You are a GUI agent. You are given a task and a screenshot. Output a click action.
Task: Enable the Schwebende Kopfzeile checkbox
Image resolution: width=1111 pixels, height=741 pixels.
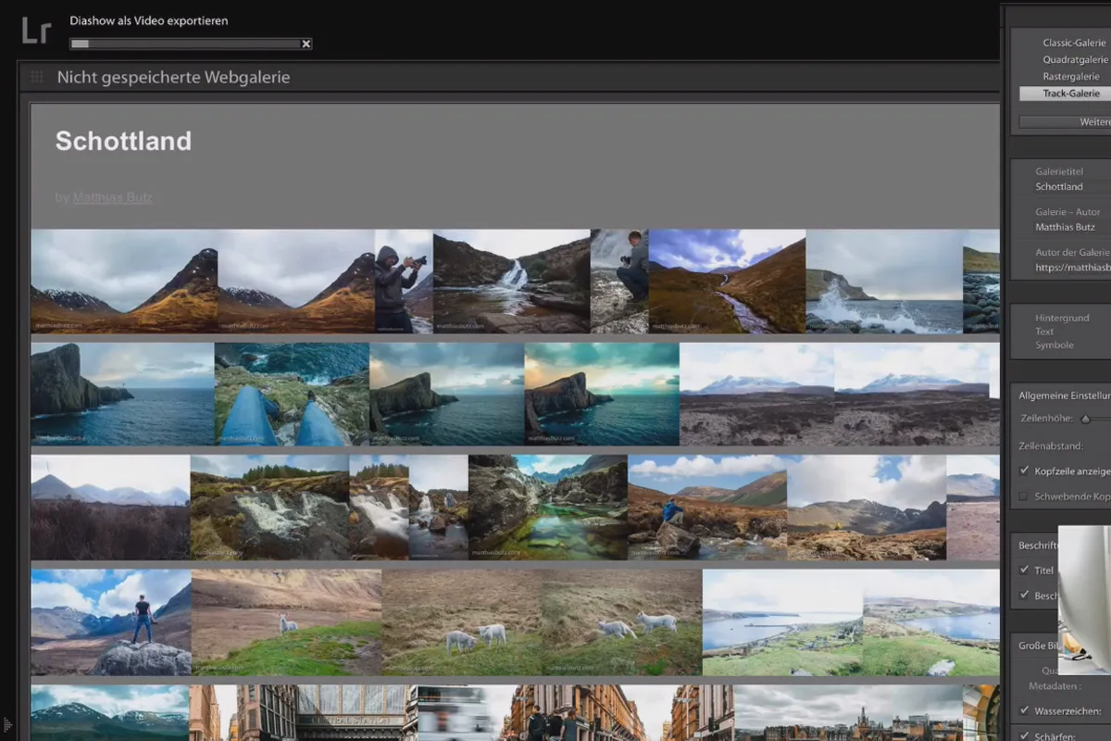1024,496
